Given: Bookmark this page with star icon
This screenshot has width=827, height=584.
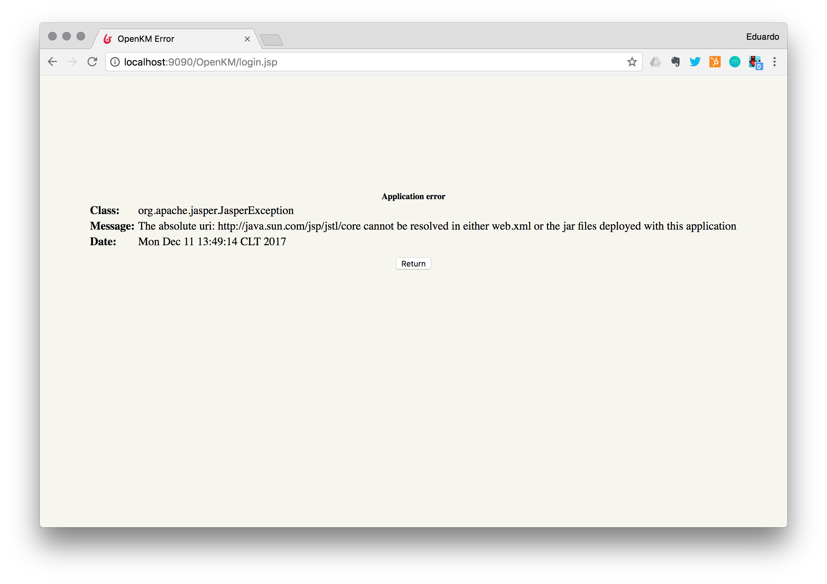Looking at the screenshot, I should pyautogui.click(x=632, y=62).
